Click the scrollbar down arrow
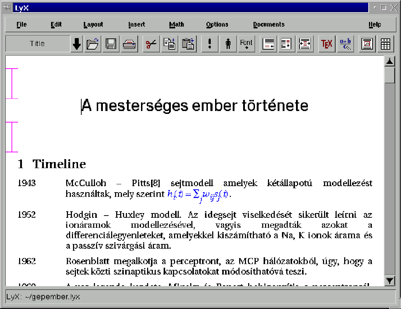401x309 pixels. point(389,281)
